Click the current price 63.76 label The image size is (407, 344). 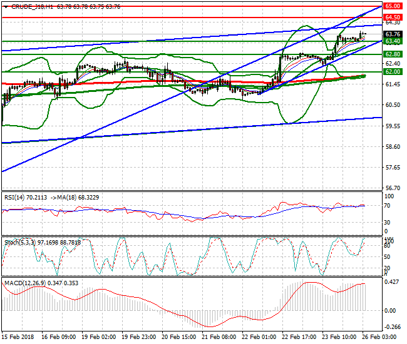(x=393, y=34)
